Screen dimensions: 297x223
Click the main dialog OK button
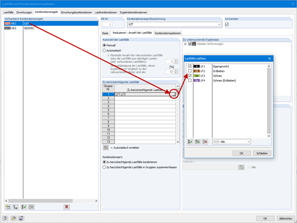click(x=265, y=218)
